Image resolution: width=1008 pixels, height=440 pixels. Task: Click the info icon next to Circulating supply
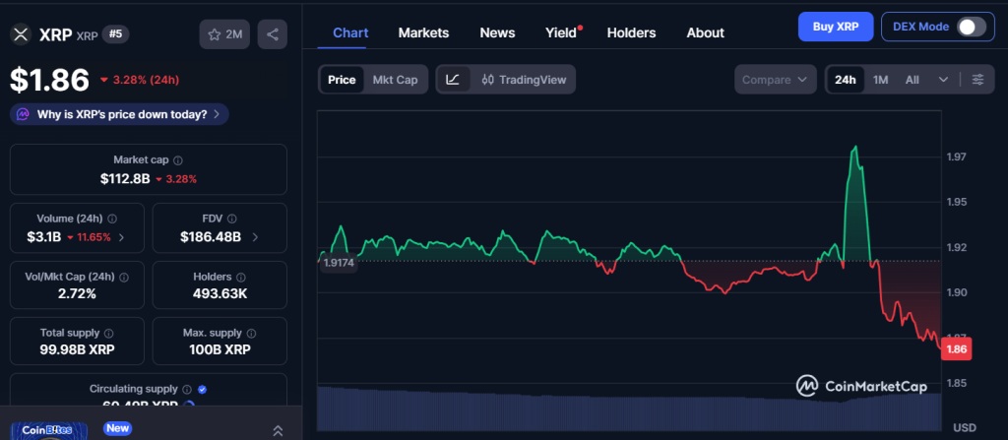(187, 389)
